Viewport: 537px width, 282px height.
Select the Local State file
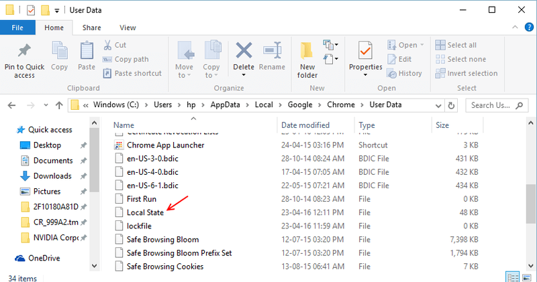(145, 212)
